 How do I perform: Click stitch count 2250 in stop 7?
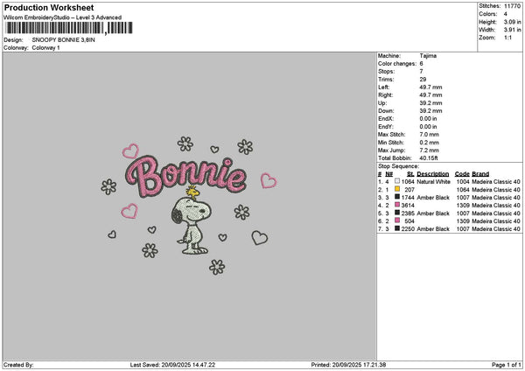[408, 229]
